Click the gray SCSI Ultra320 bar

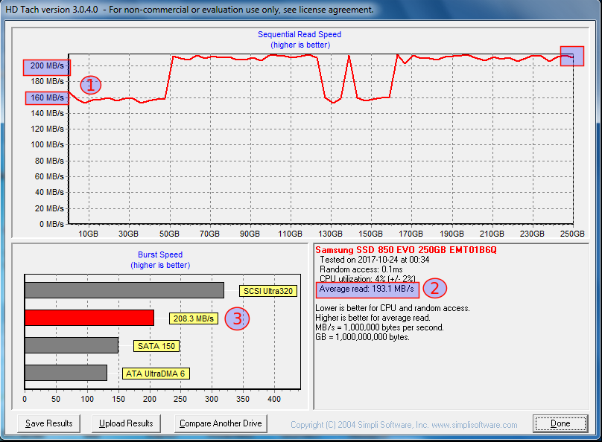pyautogui.click(x=124, y=290)
